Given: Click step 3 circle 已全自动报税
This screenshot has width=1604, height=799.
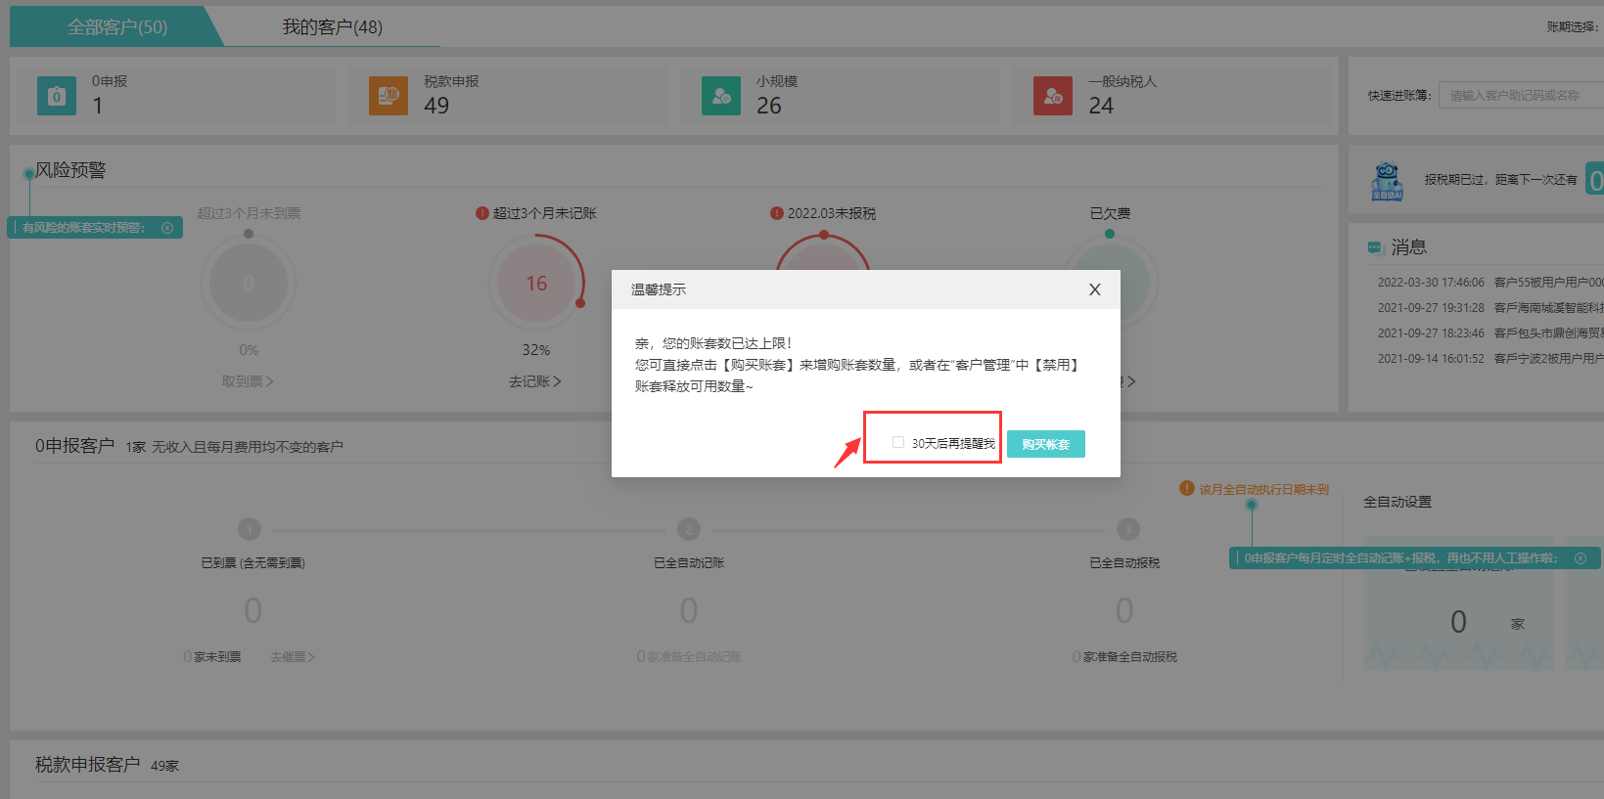Looking at the screenshot, I should tap(1128, 529).
